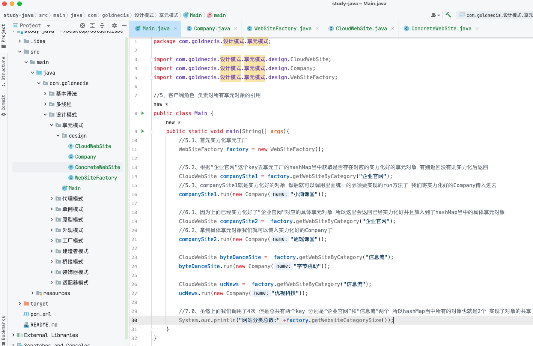Click Expand All in Project panel toolbar

point(92,25)
